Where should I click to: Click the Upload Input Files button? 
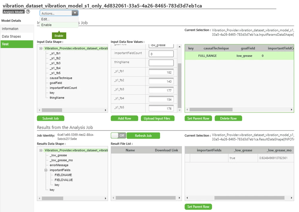point(157,118)
